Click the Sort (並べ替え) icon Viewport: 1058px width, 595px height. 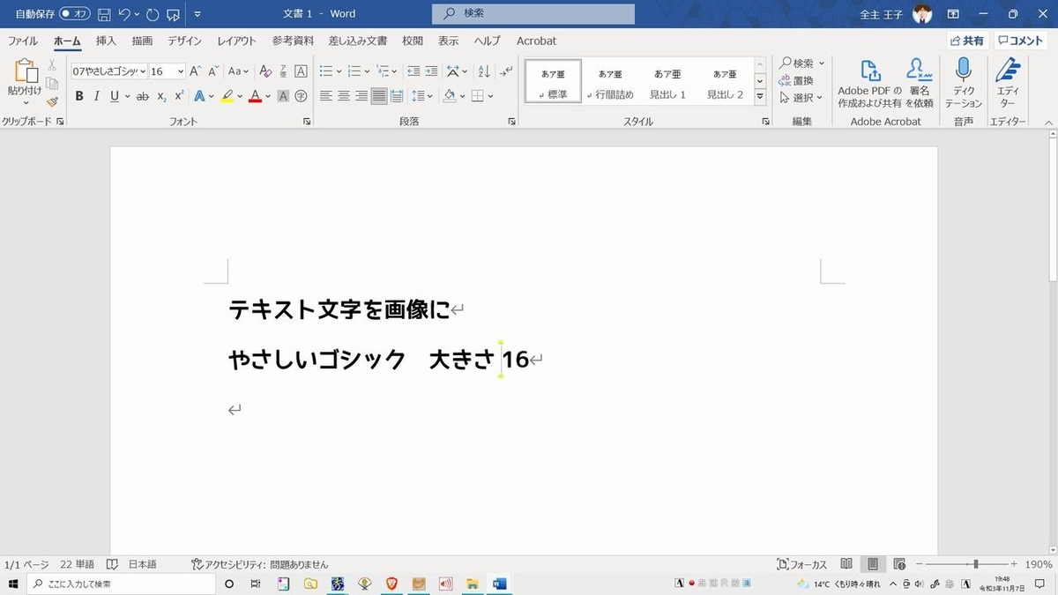click(x=483, y=73)
